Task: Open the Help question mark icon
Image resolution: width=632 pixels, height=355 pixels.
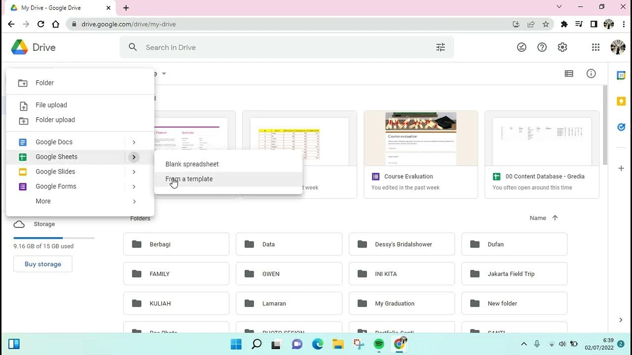Action: click(x=542, y=47)
